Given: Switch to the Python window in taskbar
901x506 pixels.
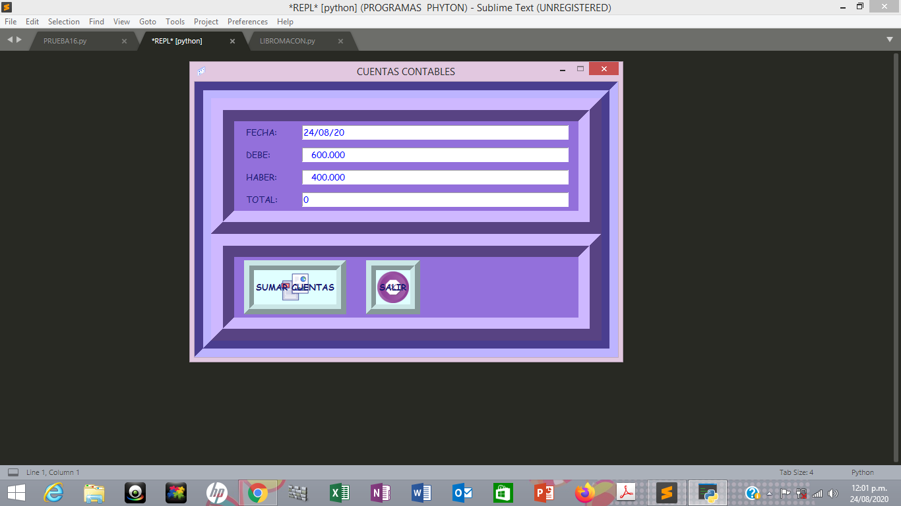Looking at the screenshot, I should 708,493.
